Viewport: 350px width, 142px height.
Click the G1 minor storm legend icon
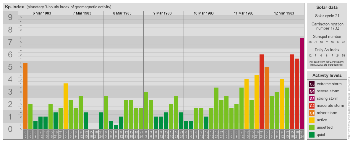312,113
